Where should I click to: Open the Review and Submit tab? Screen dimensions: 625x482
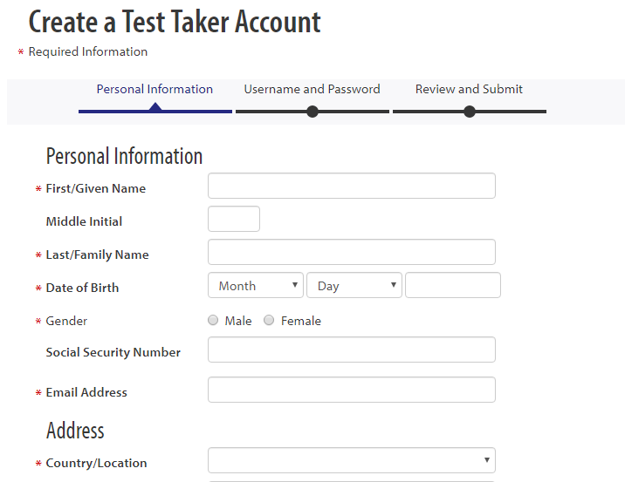tap(469, 89)
